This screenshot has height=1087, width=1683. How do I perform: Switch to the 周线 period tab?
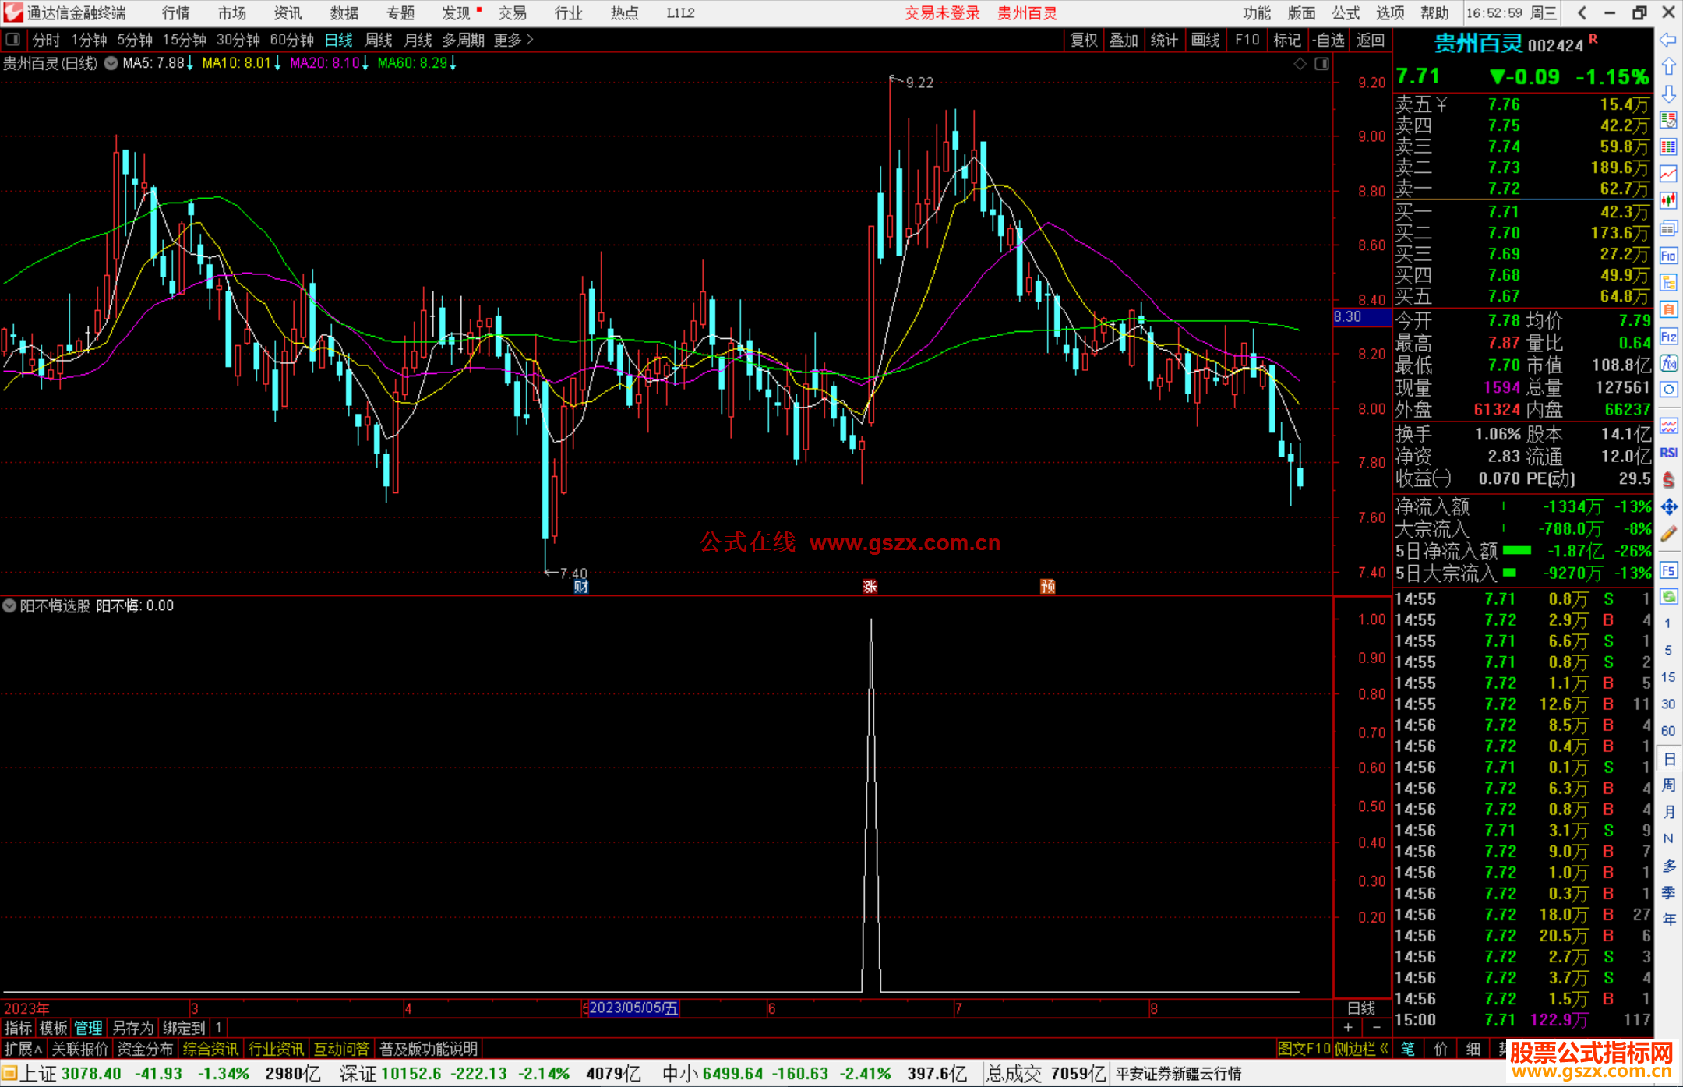tap(379, 40)
